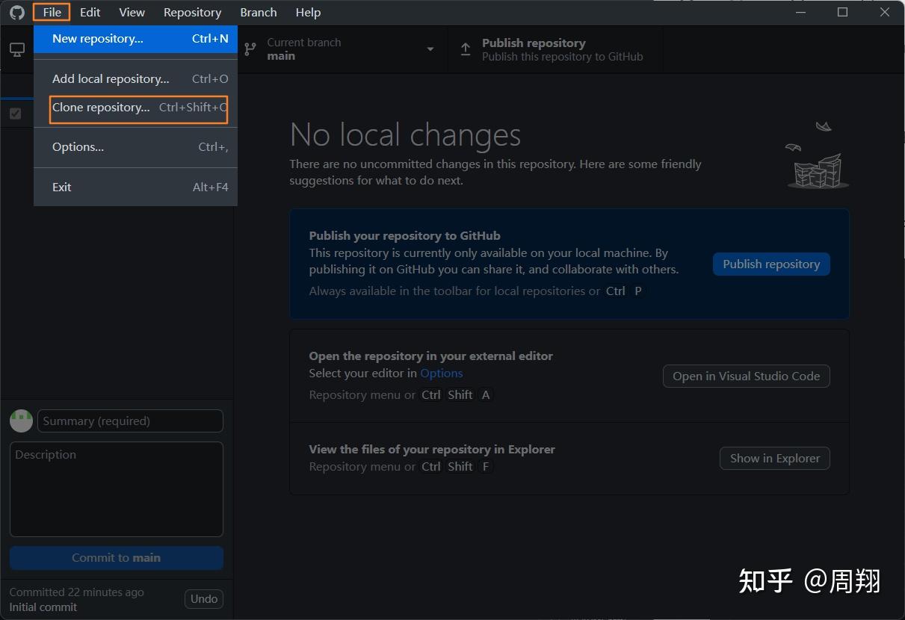The image size is (905, 620).
Task: Maximize the GitHub Desktop window
Action: (x=842, y=12)
